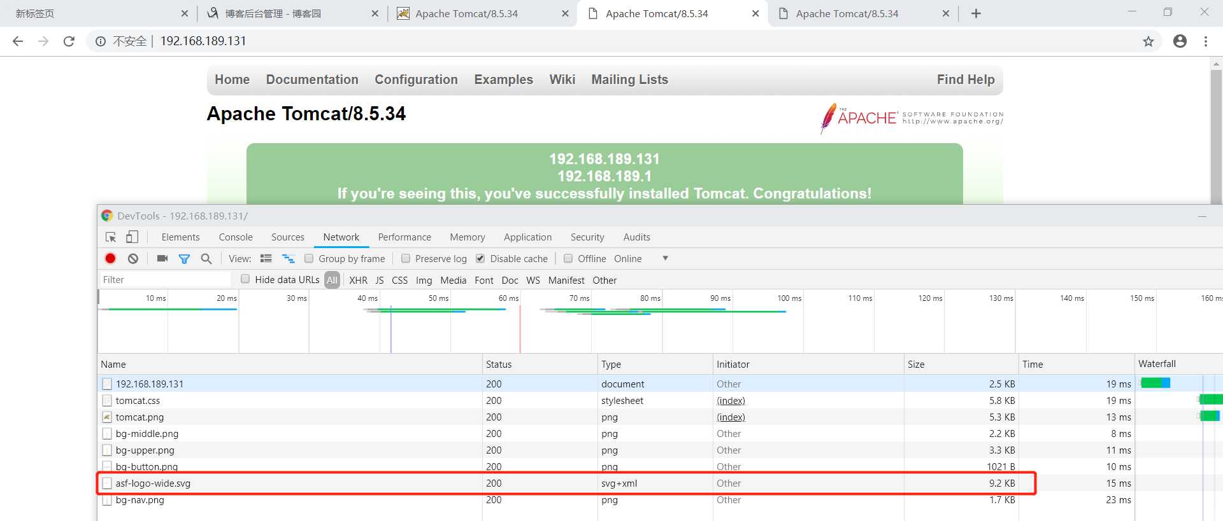Click the browser back arrow
Screen dimensions: 1223x521
18,41
